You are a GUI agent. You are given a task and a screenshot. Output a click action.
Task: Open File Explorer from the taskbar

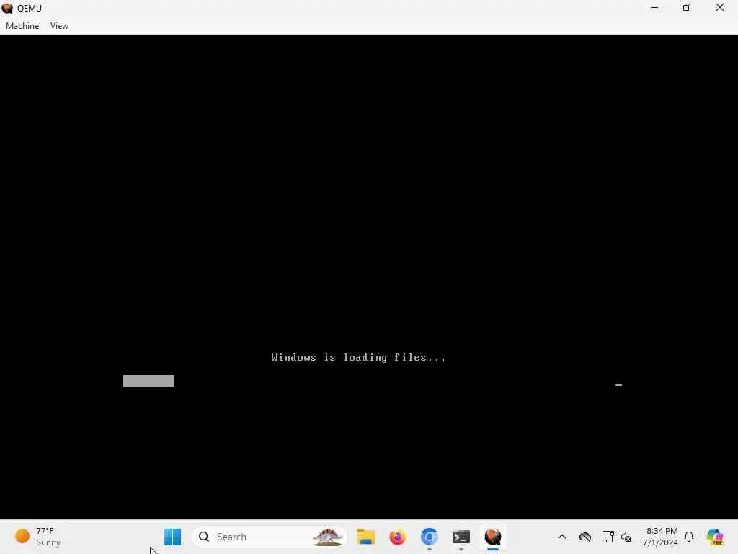365,537
